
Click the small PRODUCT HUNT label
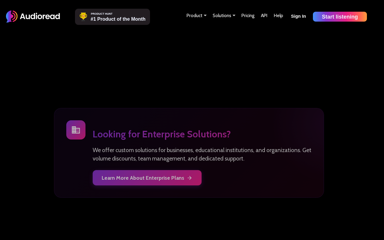click(x=102, y=14)
